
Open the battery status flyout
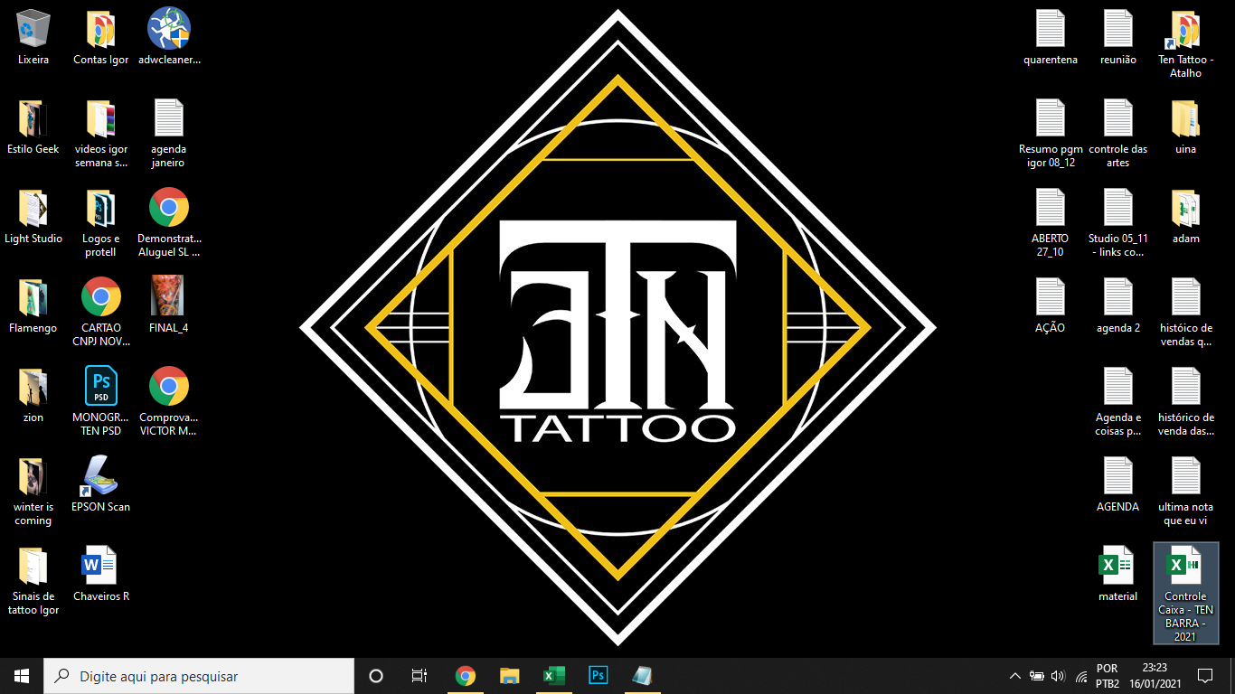point(1037,675)
